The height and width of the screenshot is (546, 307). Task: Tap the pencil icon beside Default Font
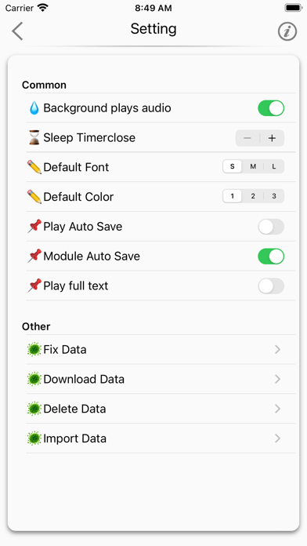click(x=34, y=167)
